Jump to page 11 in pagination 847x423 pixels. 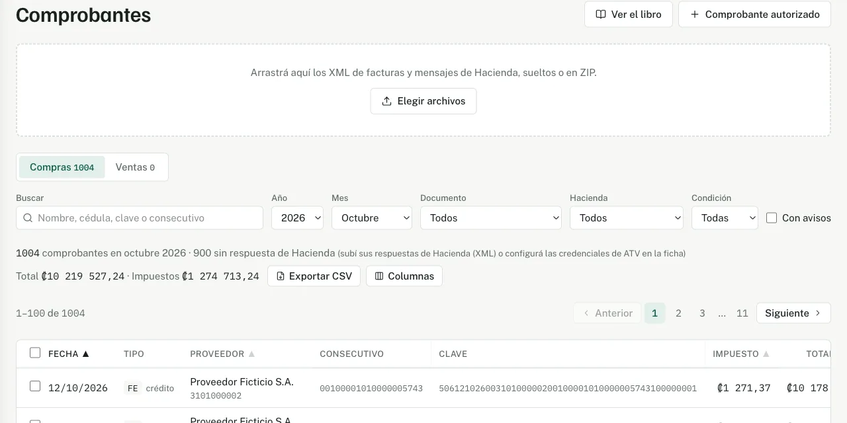click(x=742, y=313)
